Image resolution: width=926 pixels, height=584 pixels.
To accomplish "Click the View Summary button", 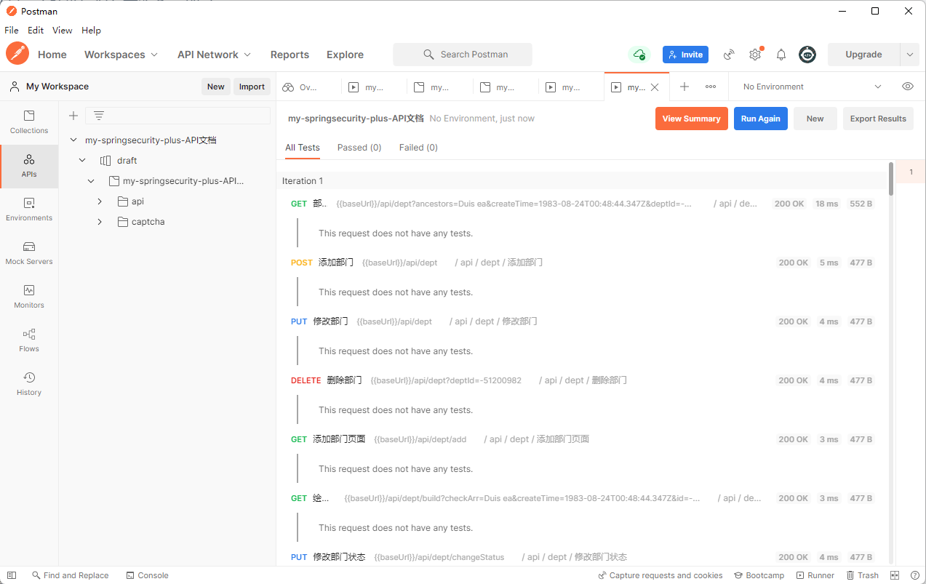I will (691, 119).
